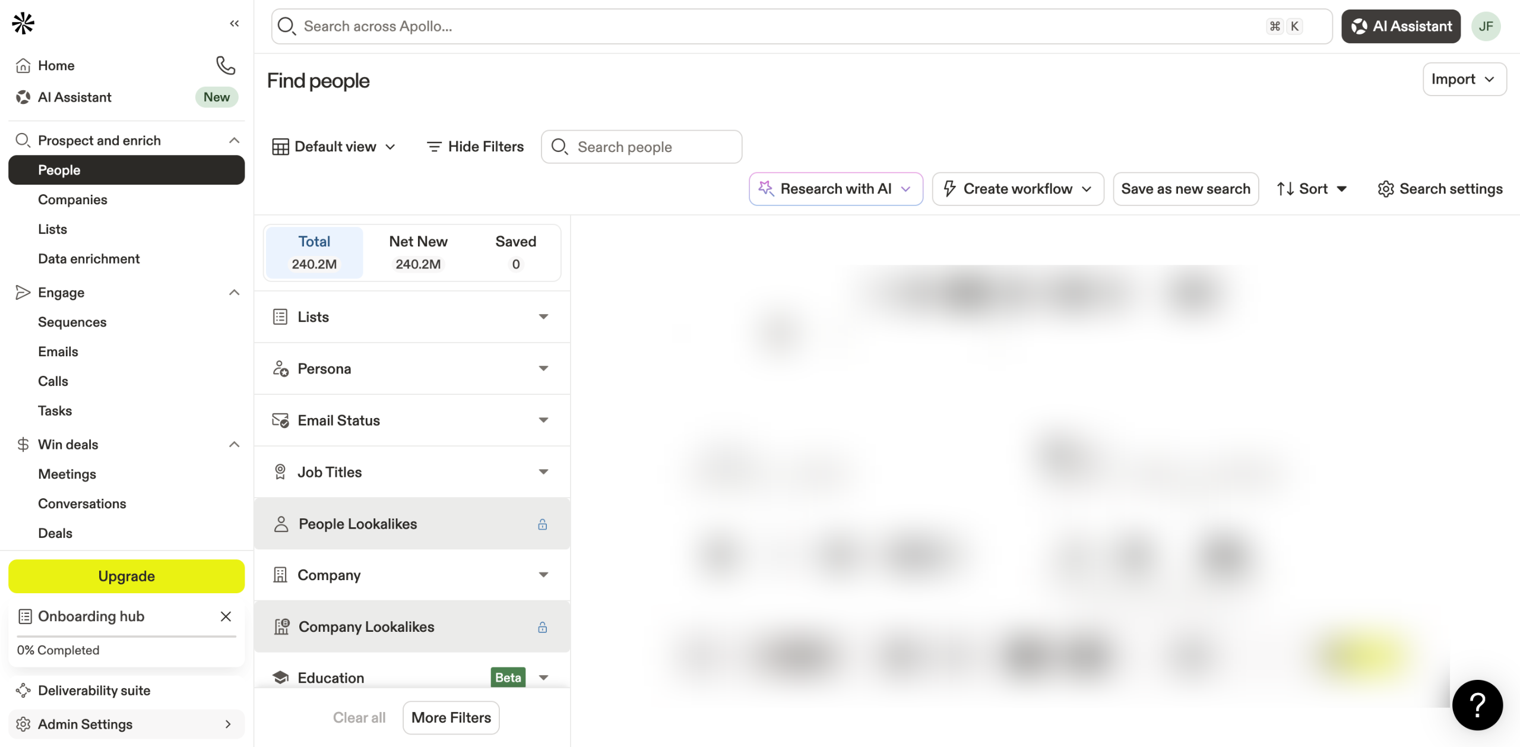Collapse the Win deals section
Image resolution: width=1520 pixels, height=747 pixels.
click(x=234, y=445)
